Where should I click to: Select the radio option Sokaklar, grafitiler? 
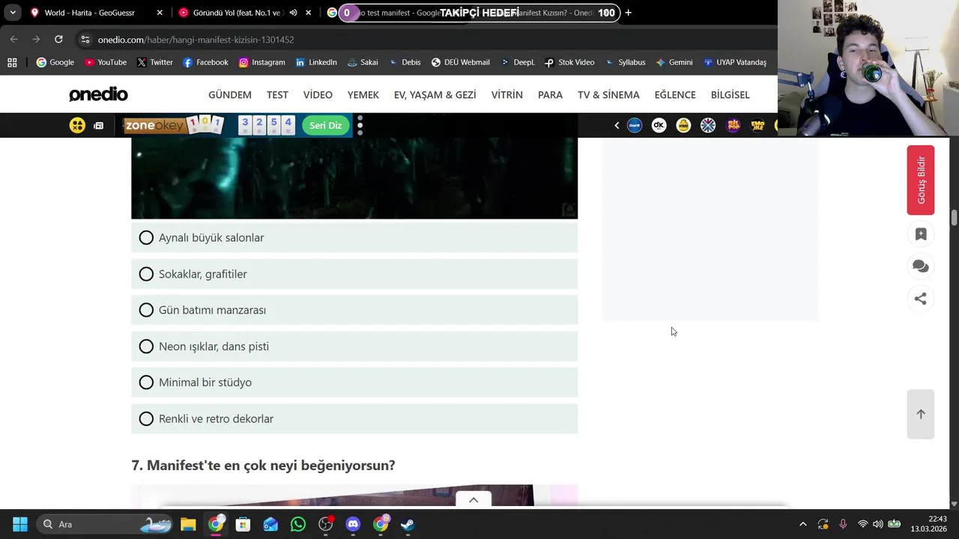point(354,274)
